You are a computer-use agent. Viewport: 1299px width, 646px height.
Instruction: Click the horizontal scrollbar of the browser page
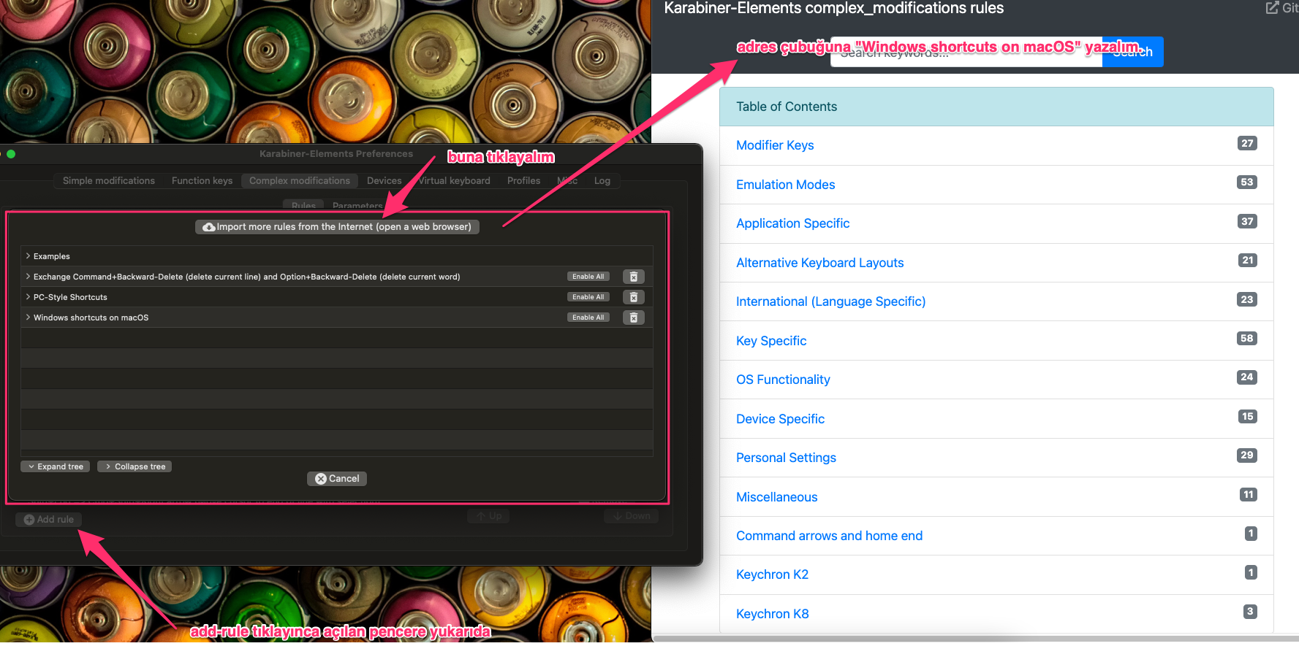click(x=975, y=638)
